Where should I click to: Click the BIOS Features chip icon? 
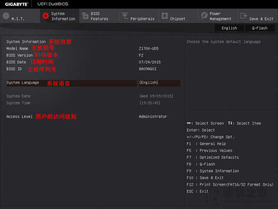85,16
